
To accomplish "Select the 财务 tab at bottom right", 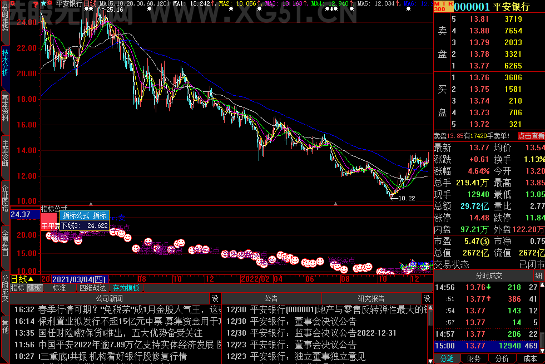I will (x=474, y=359).
